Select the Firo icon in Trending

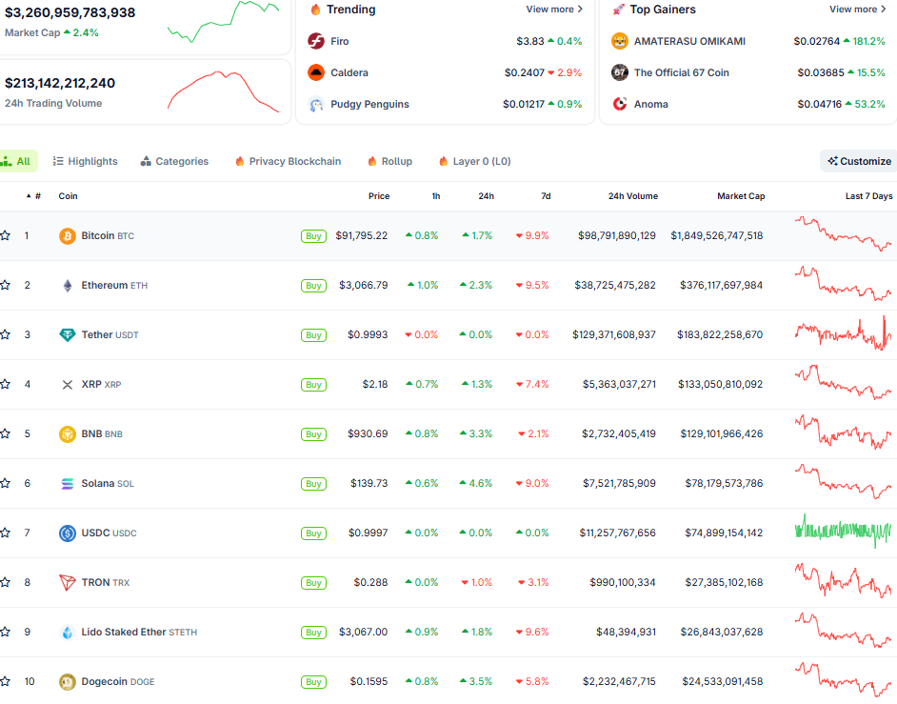point(314,41)
